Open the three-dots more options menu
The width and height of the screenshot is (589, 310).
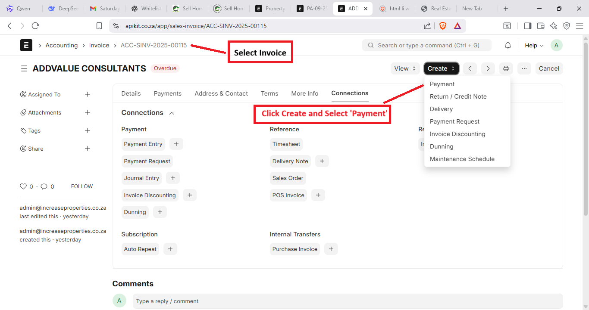[524, 68]
